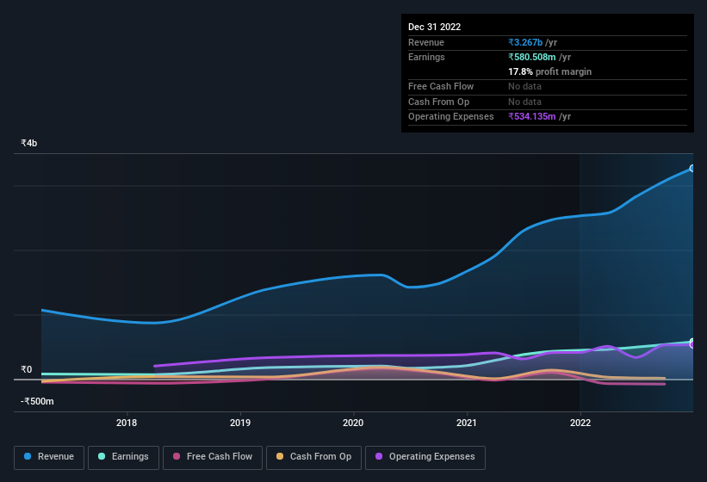Toggle the Cash From Op legend button

[313, 457]
